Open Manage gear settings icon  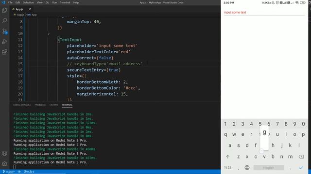coord(4,164)
